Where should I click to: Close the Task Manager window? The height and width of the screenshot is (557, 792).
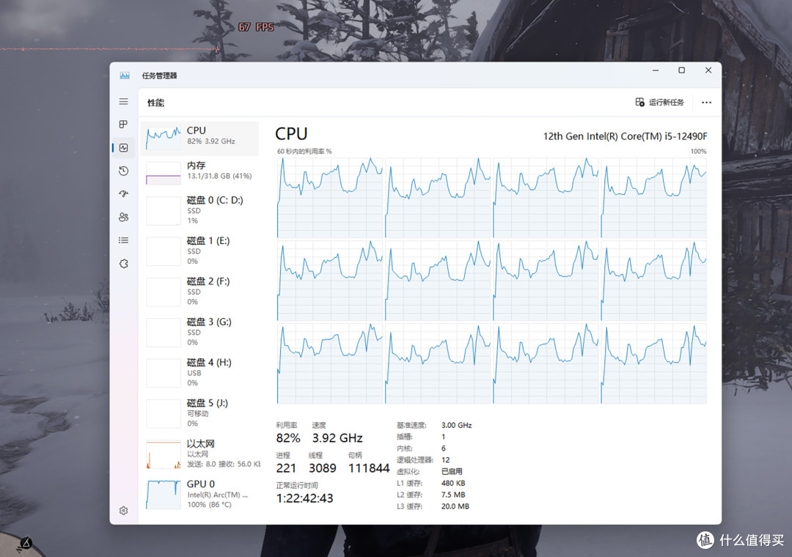pos(708,70)
